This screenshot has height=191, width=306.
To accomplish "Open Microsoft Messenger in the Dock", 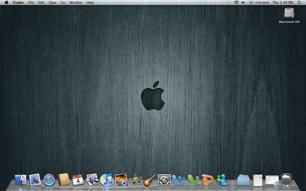I will [x=222, y=180].
